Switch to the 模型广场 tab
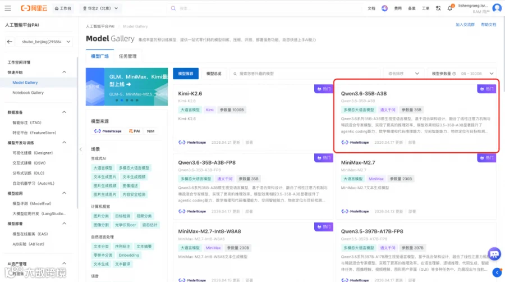Screen dimensions: 505x282 pos(100,56)
